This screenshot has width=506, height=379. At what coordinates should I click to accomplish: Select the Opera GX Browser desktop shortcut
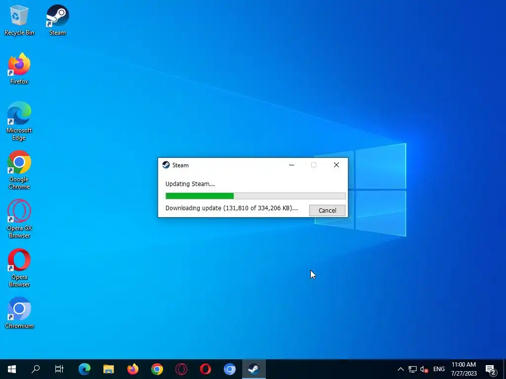[x=19, y=219]
